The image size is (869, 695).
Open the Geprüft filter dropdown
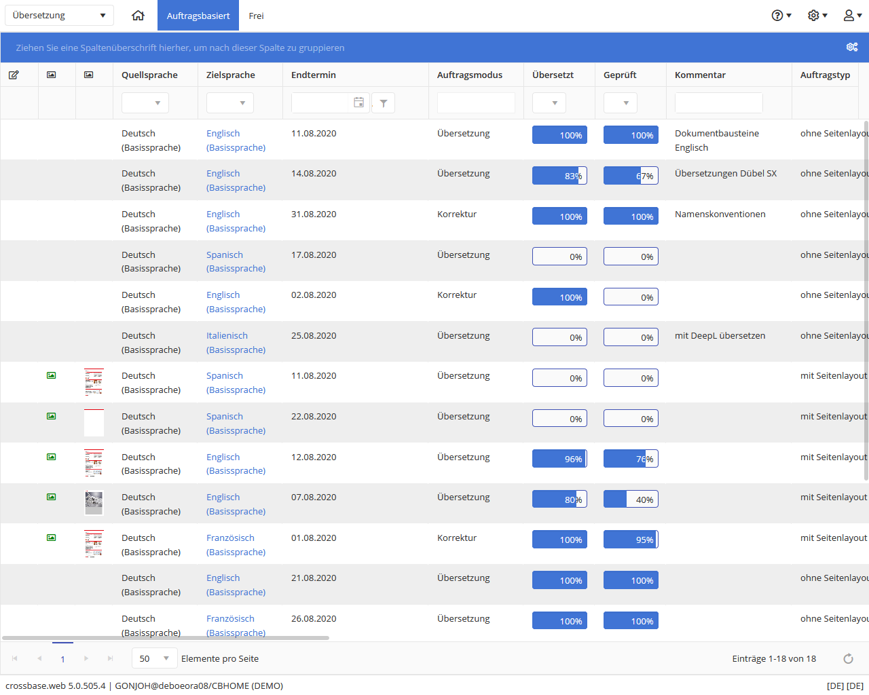(x=621, y=103)
